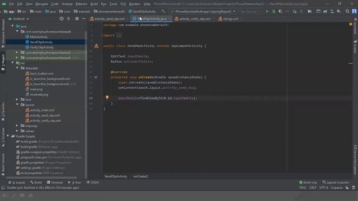Viewport: 358px width, 201px height.
Task: Click the CRLF line separator status entry
Action: tap(313, 188)
